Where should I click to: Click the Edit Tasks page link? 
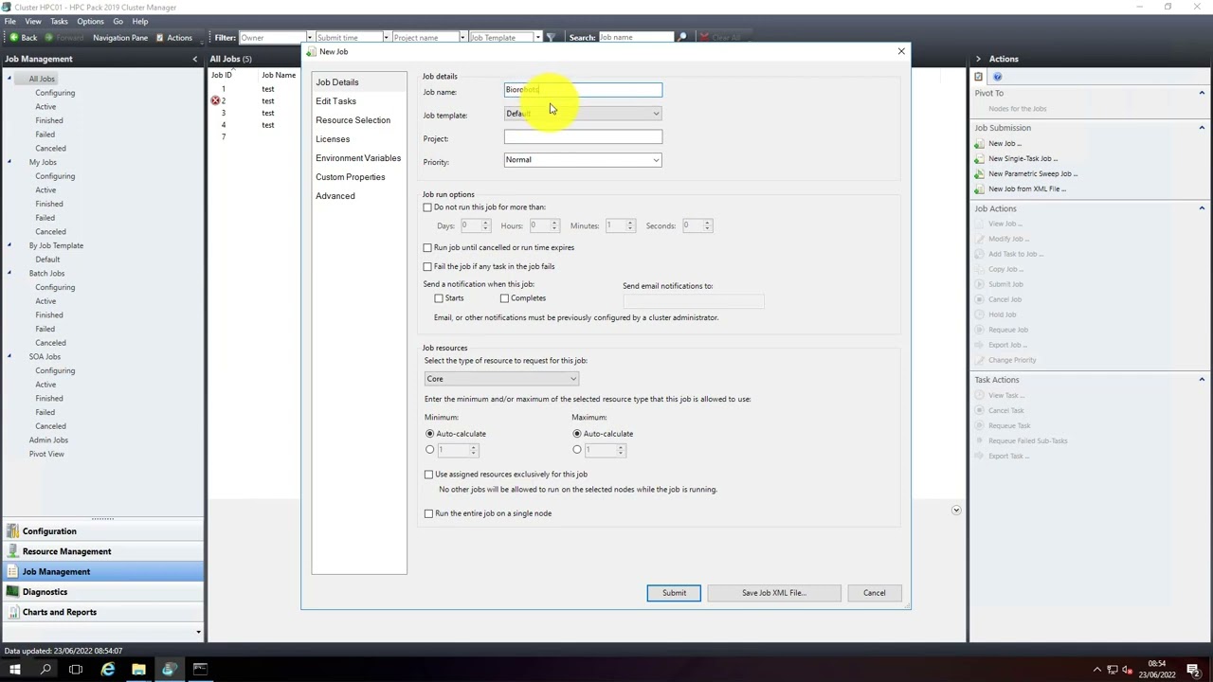point(335,101)
